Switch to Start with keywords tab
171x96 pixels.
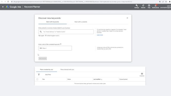tap(53, 22)
